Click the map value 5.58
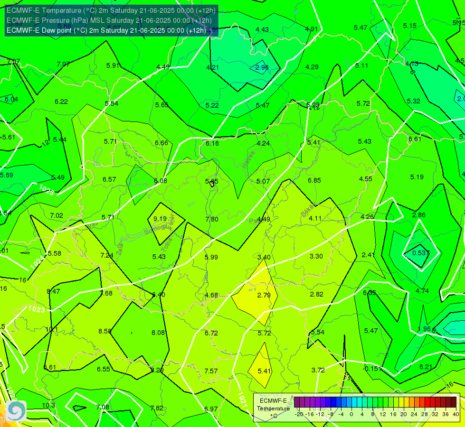 (54, 253)
